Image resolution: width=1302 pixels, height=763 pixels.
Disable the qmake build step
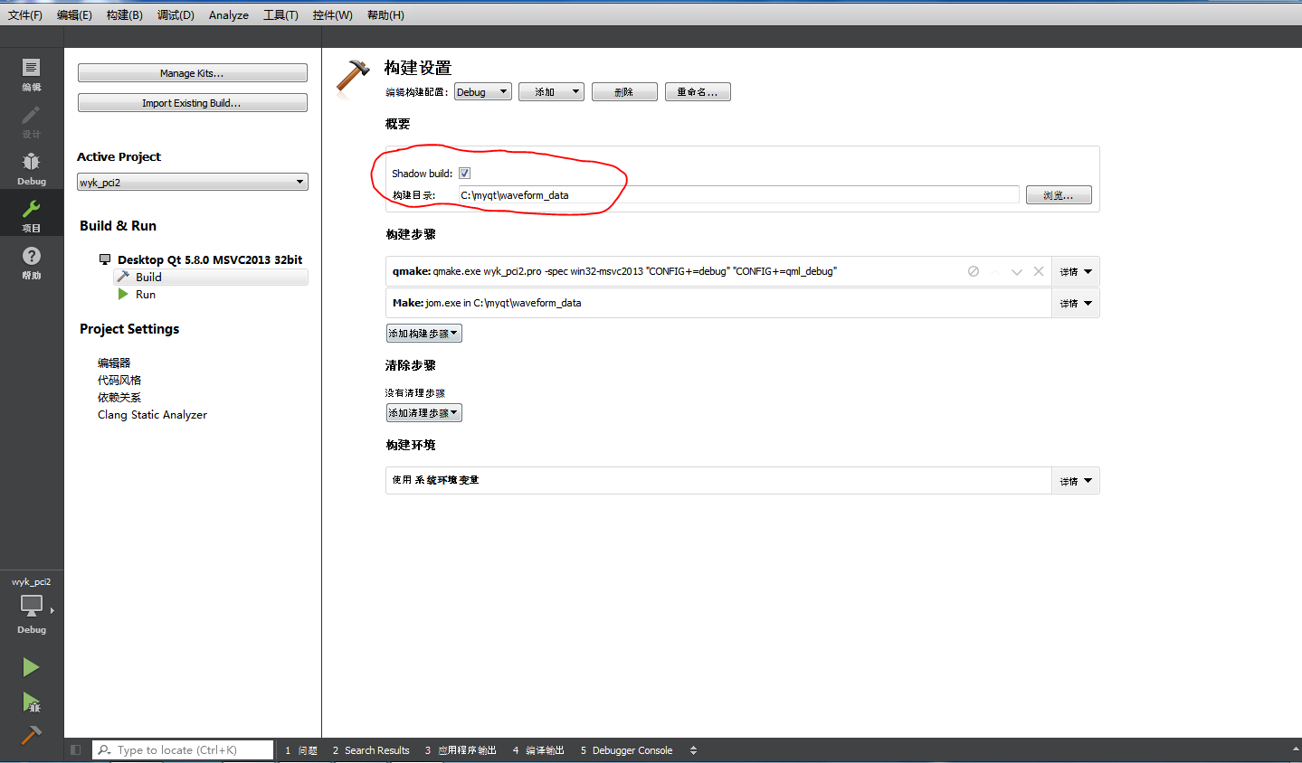(x=972, y=270)
